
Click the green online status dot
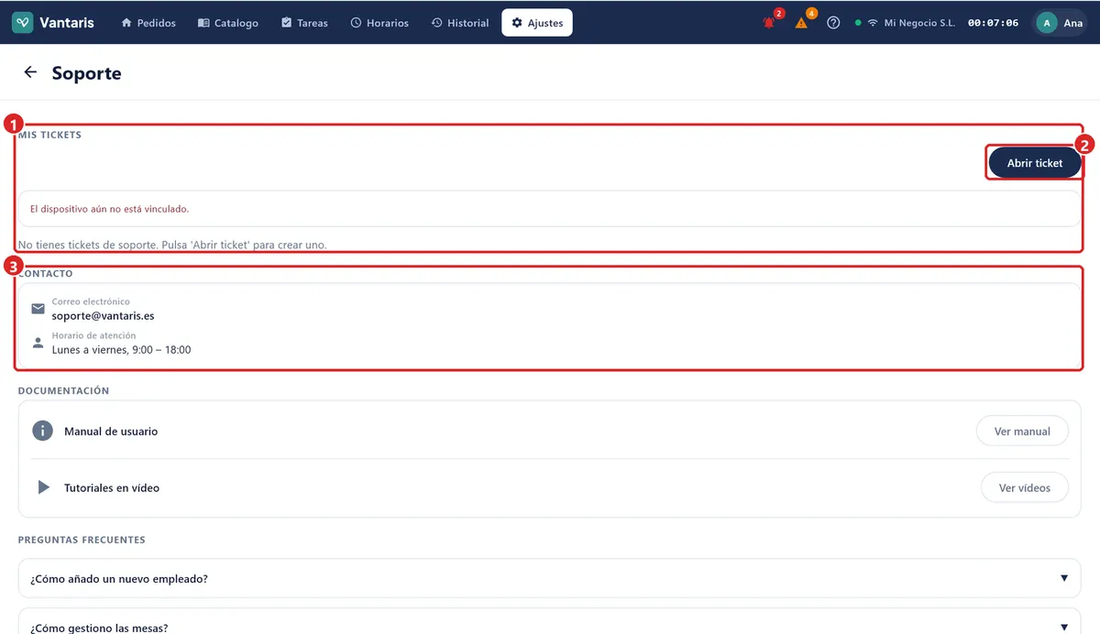click(x=857, y=23)
